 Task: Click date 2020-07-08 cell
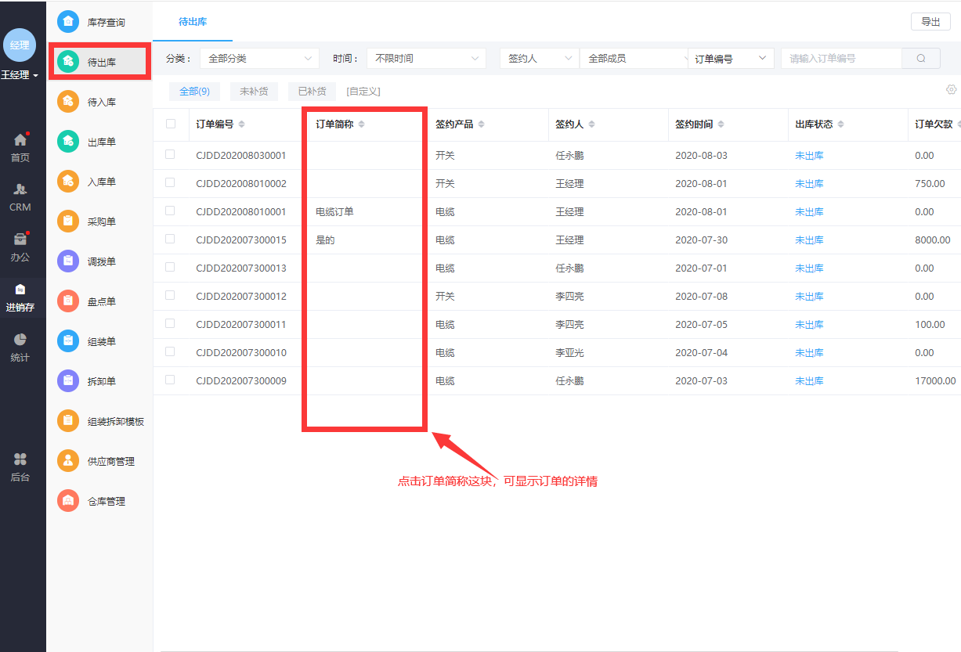coord(701,296)
